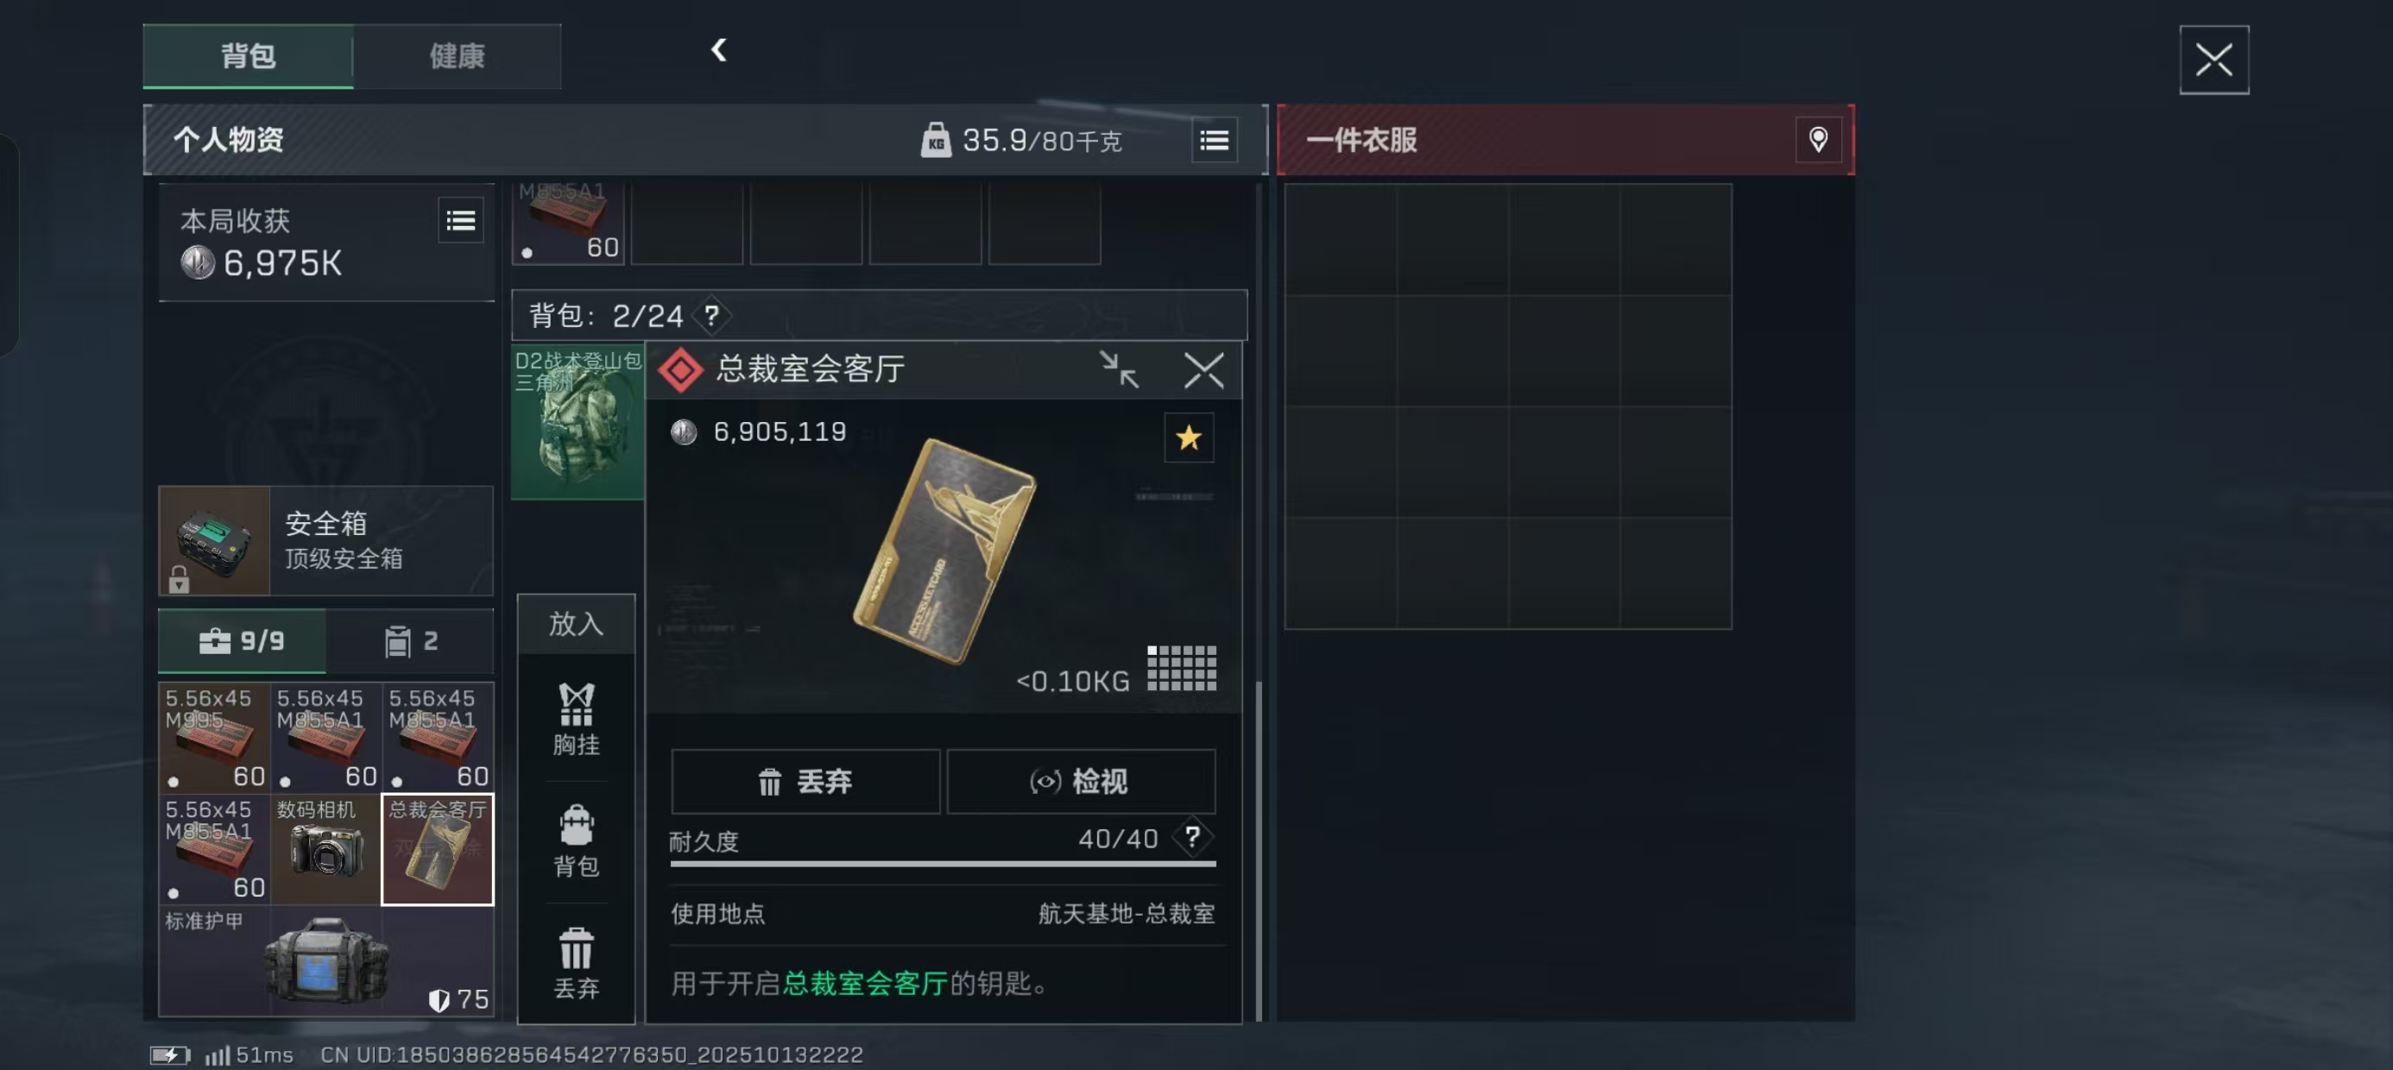Click the location pin icon in 一件衣服

(x=1818, y=141)
